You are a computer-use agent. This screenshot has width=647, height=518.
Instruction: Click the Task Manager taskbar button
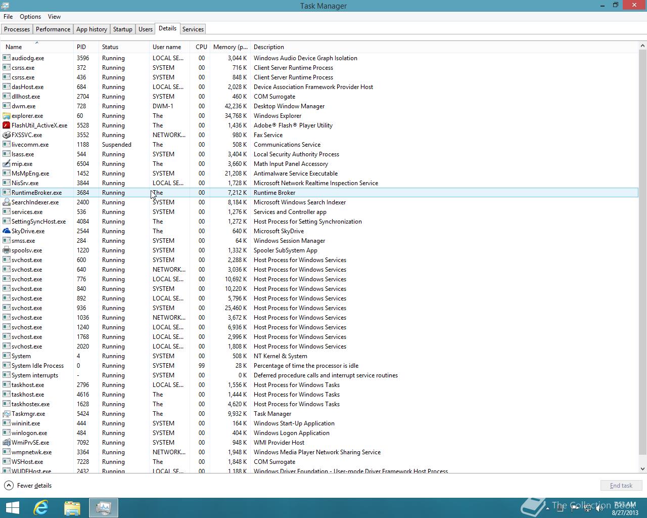point(104,508)
